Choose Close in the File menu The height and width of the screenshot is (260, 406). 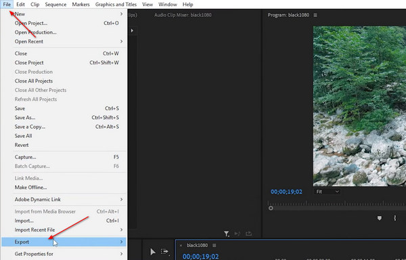coord(64,53)
